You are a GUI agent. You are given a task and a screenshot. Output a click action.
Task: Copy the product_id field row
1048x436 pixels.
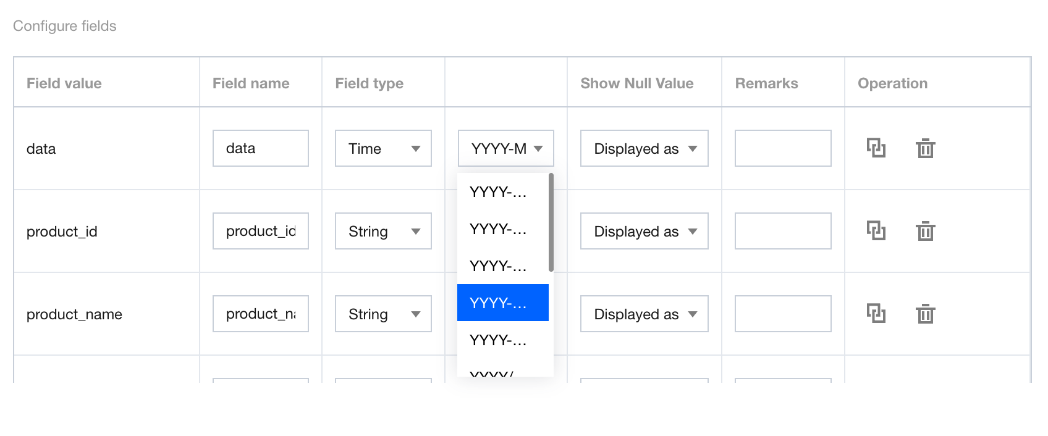coord(876,231)
